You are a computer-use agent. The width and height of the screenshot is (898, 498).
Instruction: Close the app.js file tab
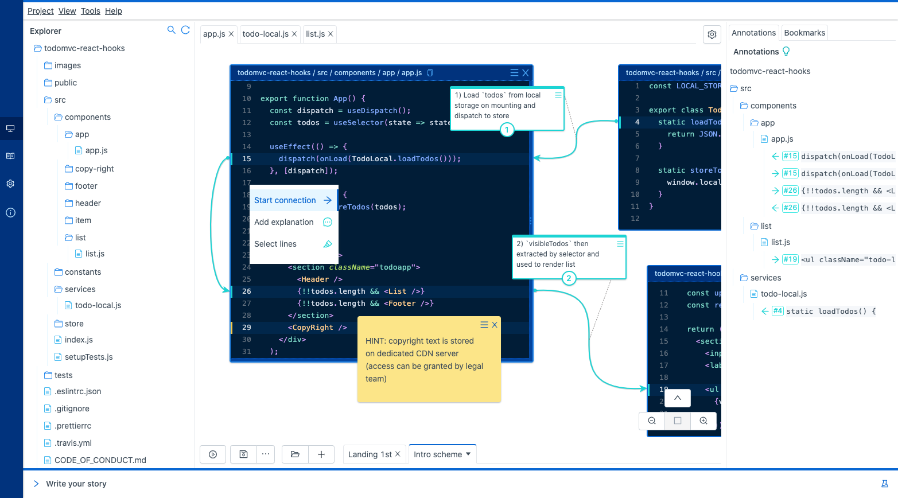tap(231, 34)
